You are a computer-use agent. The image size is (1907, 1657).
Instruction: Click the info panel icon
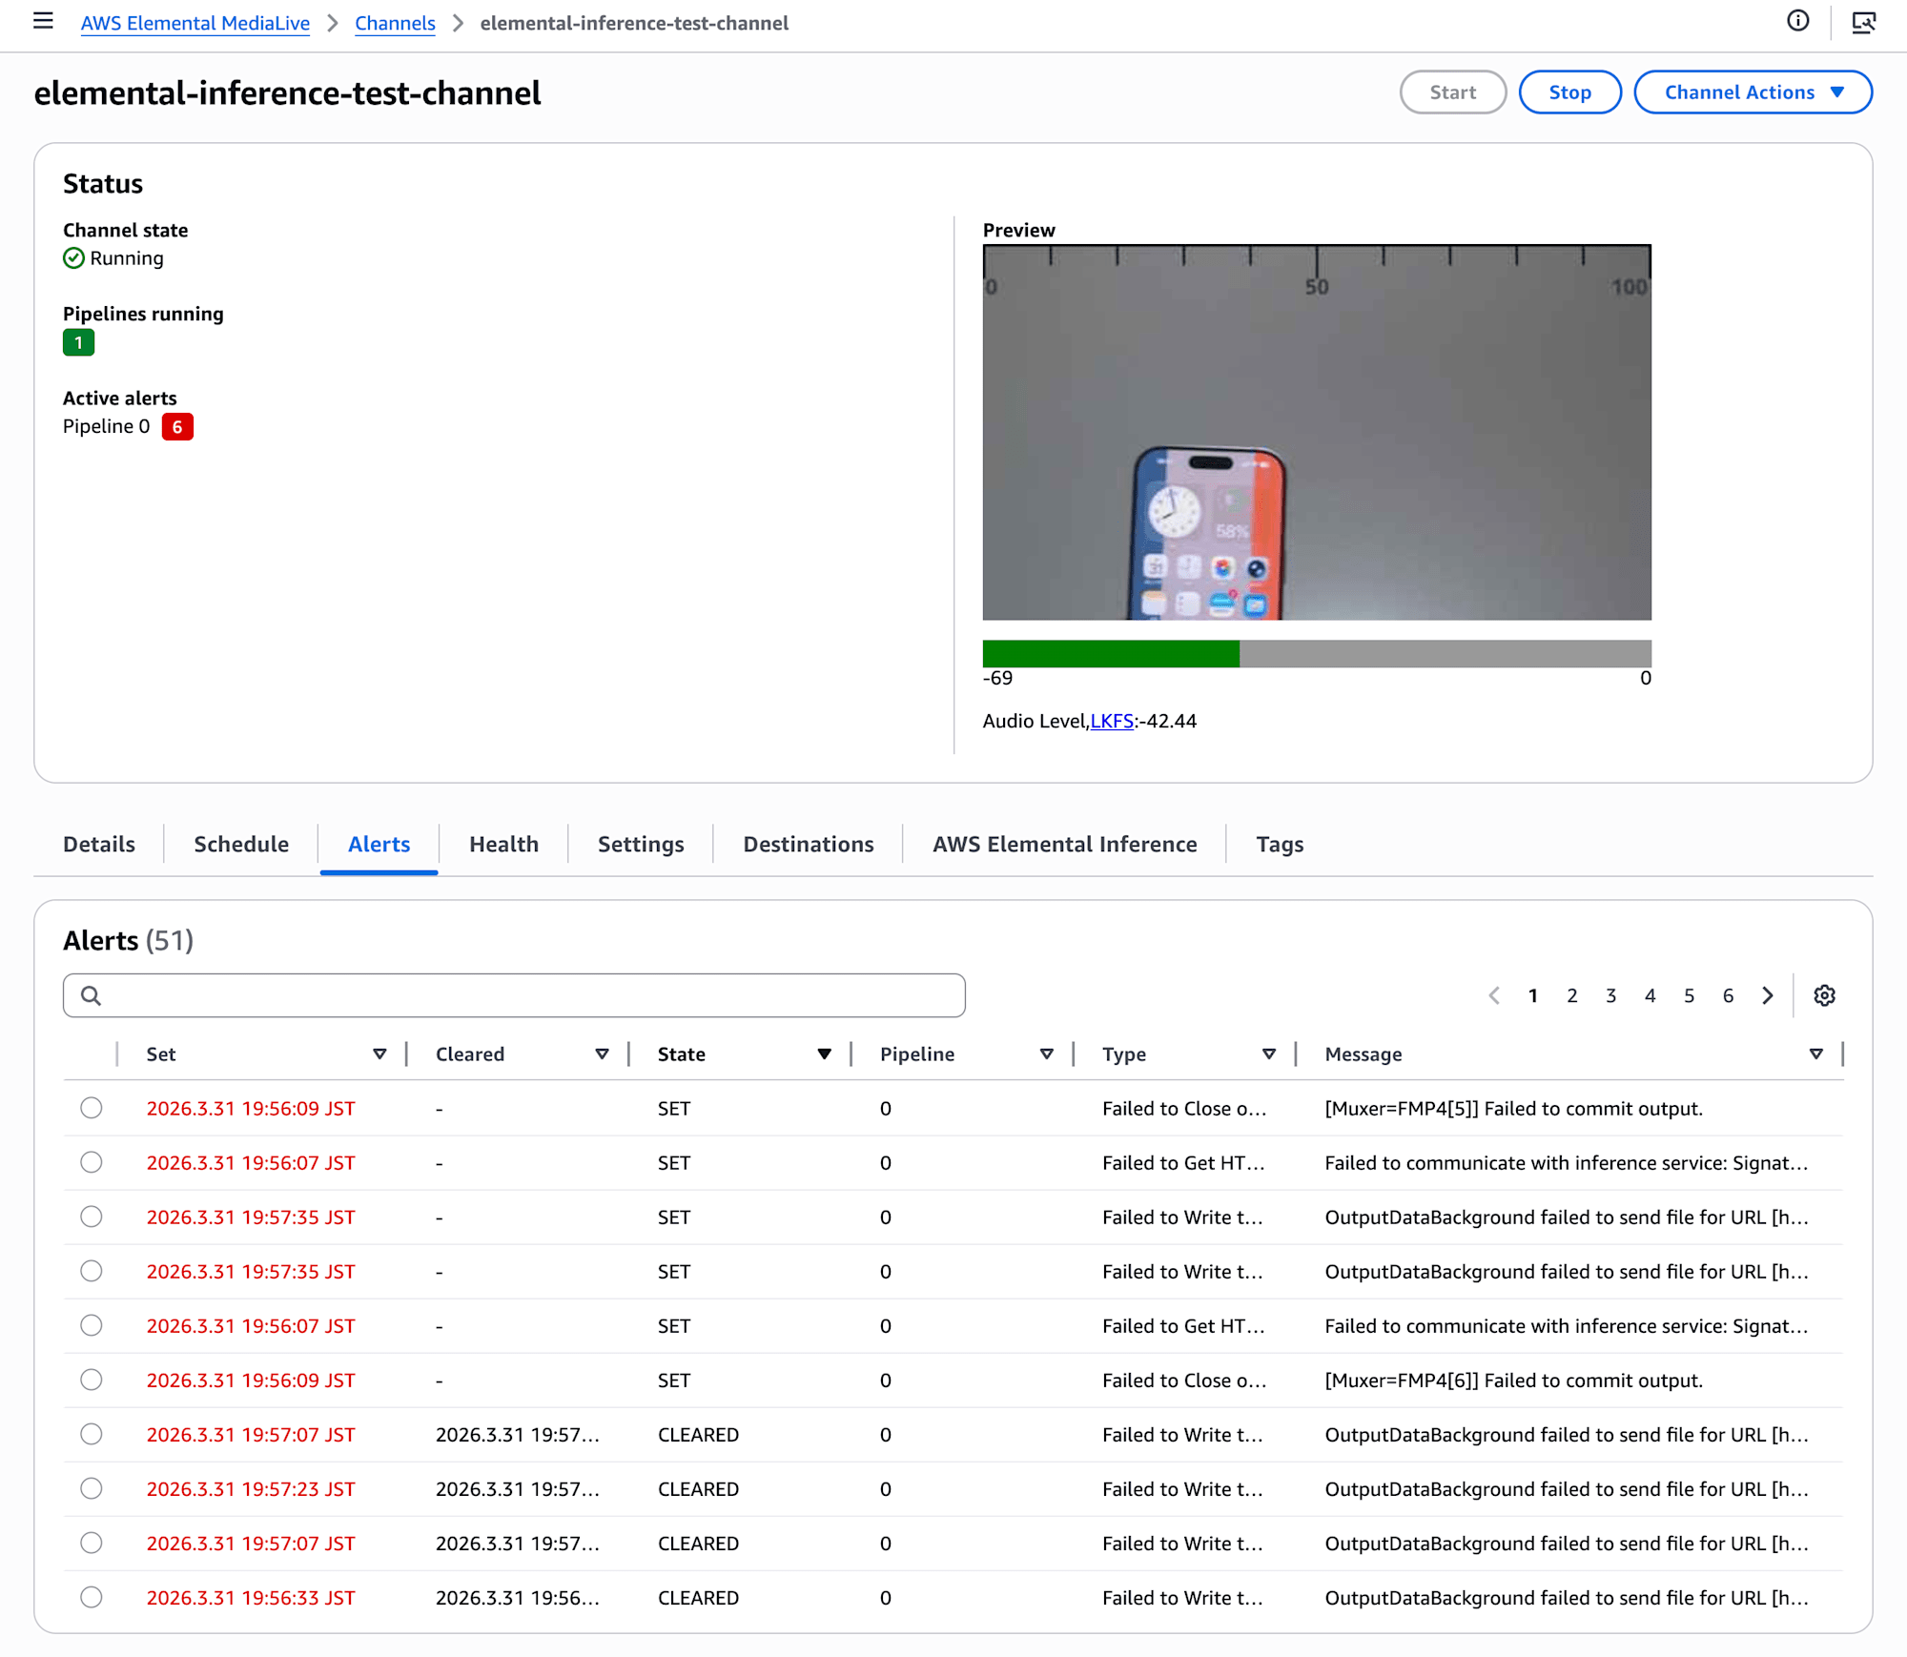1797,21
